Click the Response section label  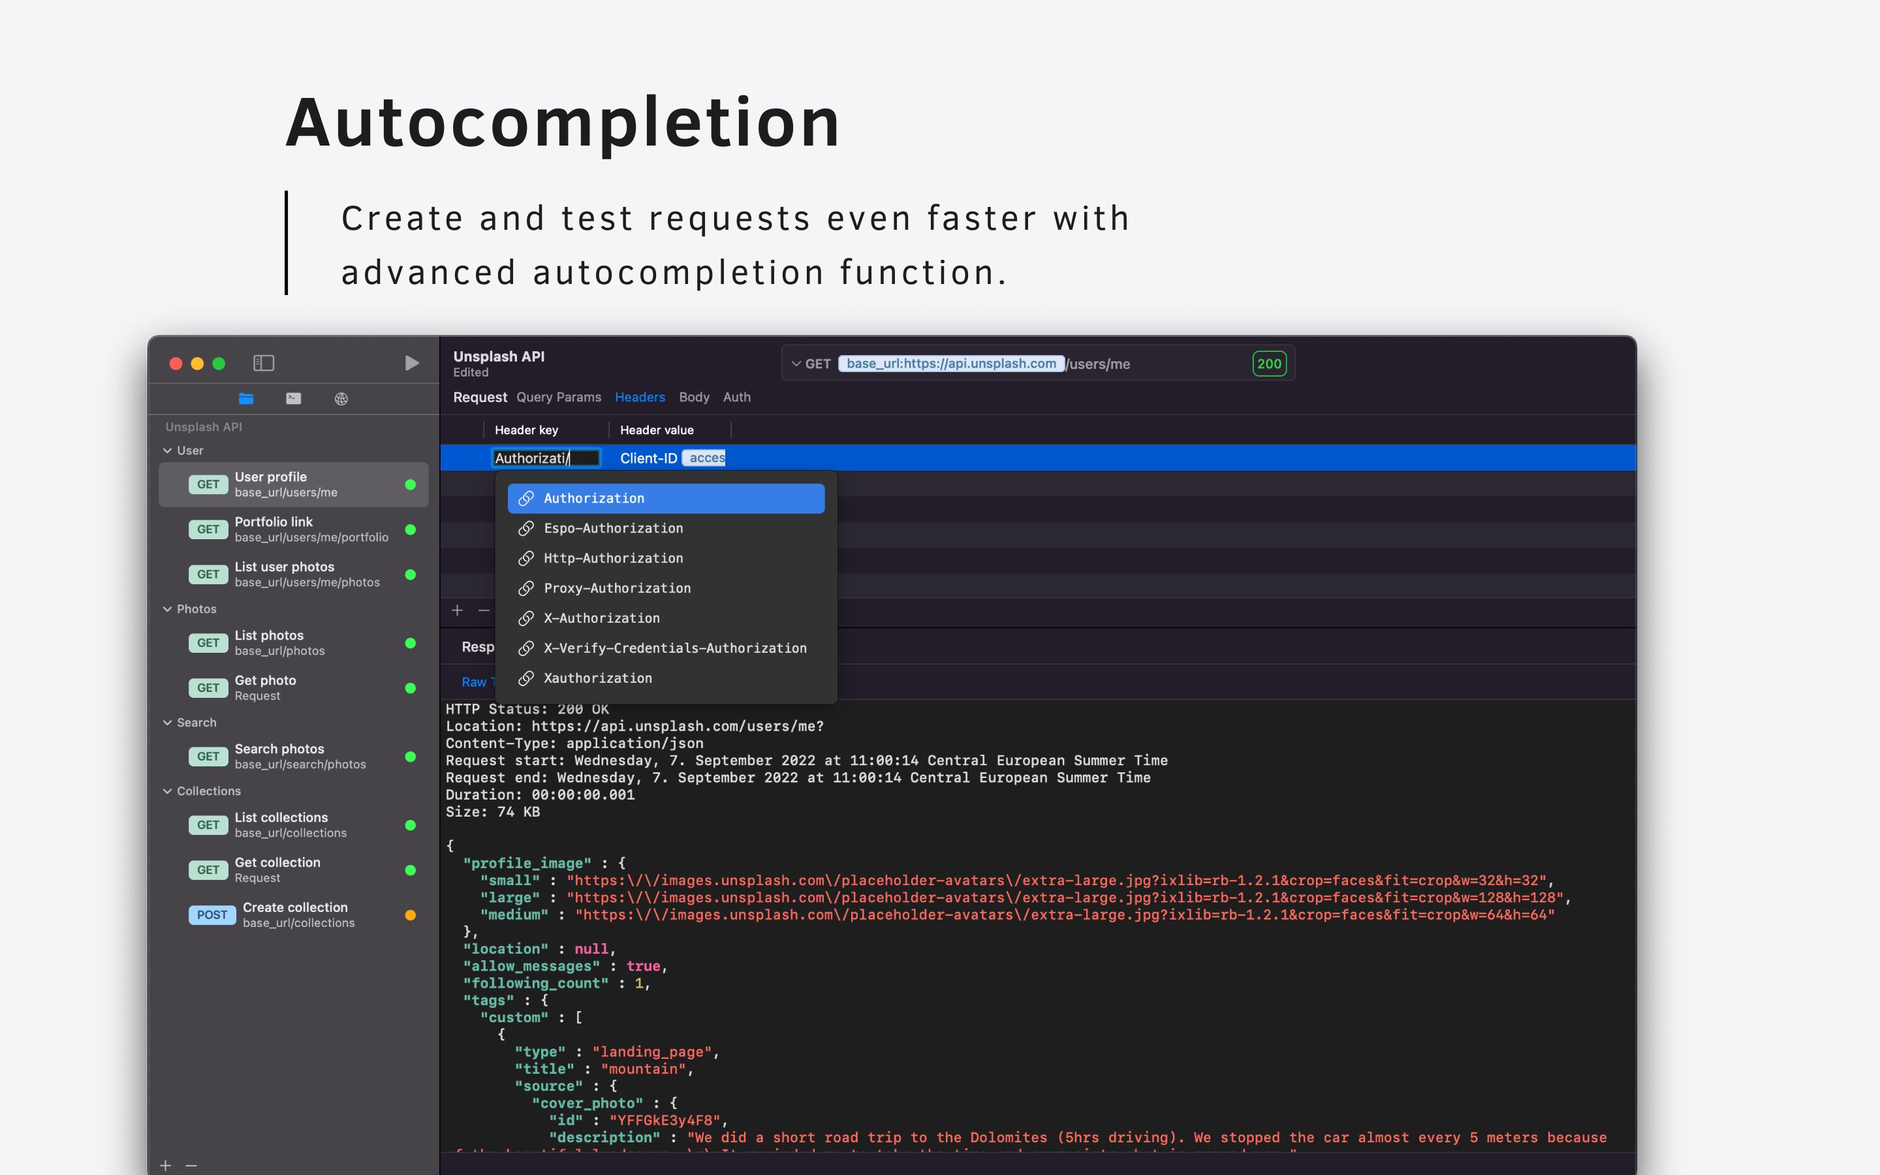point(478,648)
